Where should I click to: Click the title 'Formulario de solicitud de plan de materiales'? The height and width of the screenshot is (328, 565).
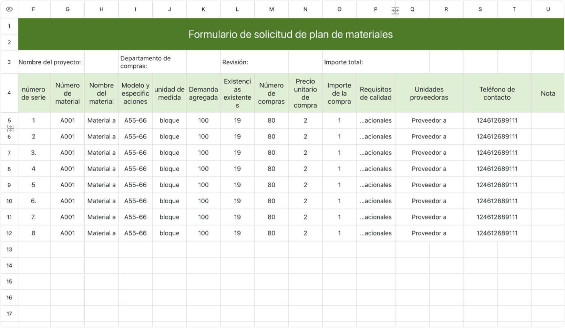point(290,34)
